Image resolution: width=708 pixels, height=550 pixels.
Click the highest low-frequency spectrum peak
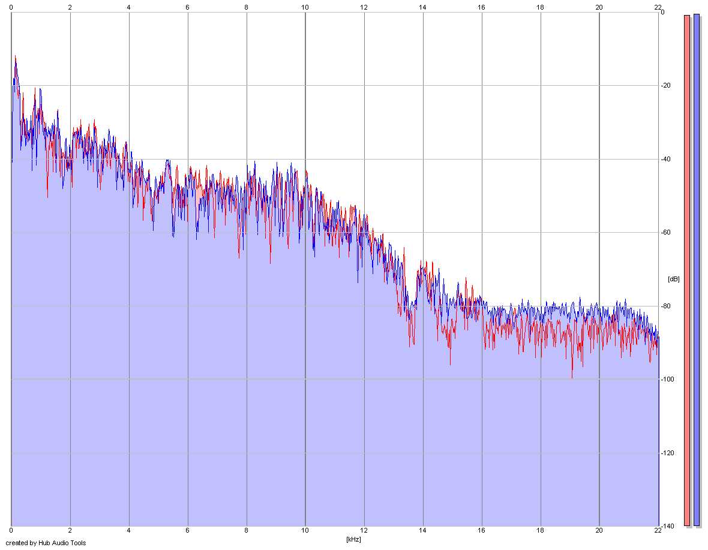(x=16, y=57)
